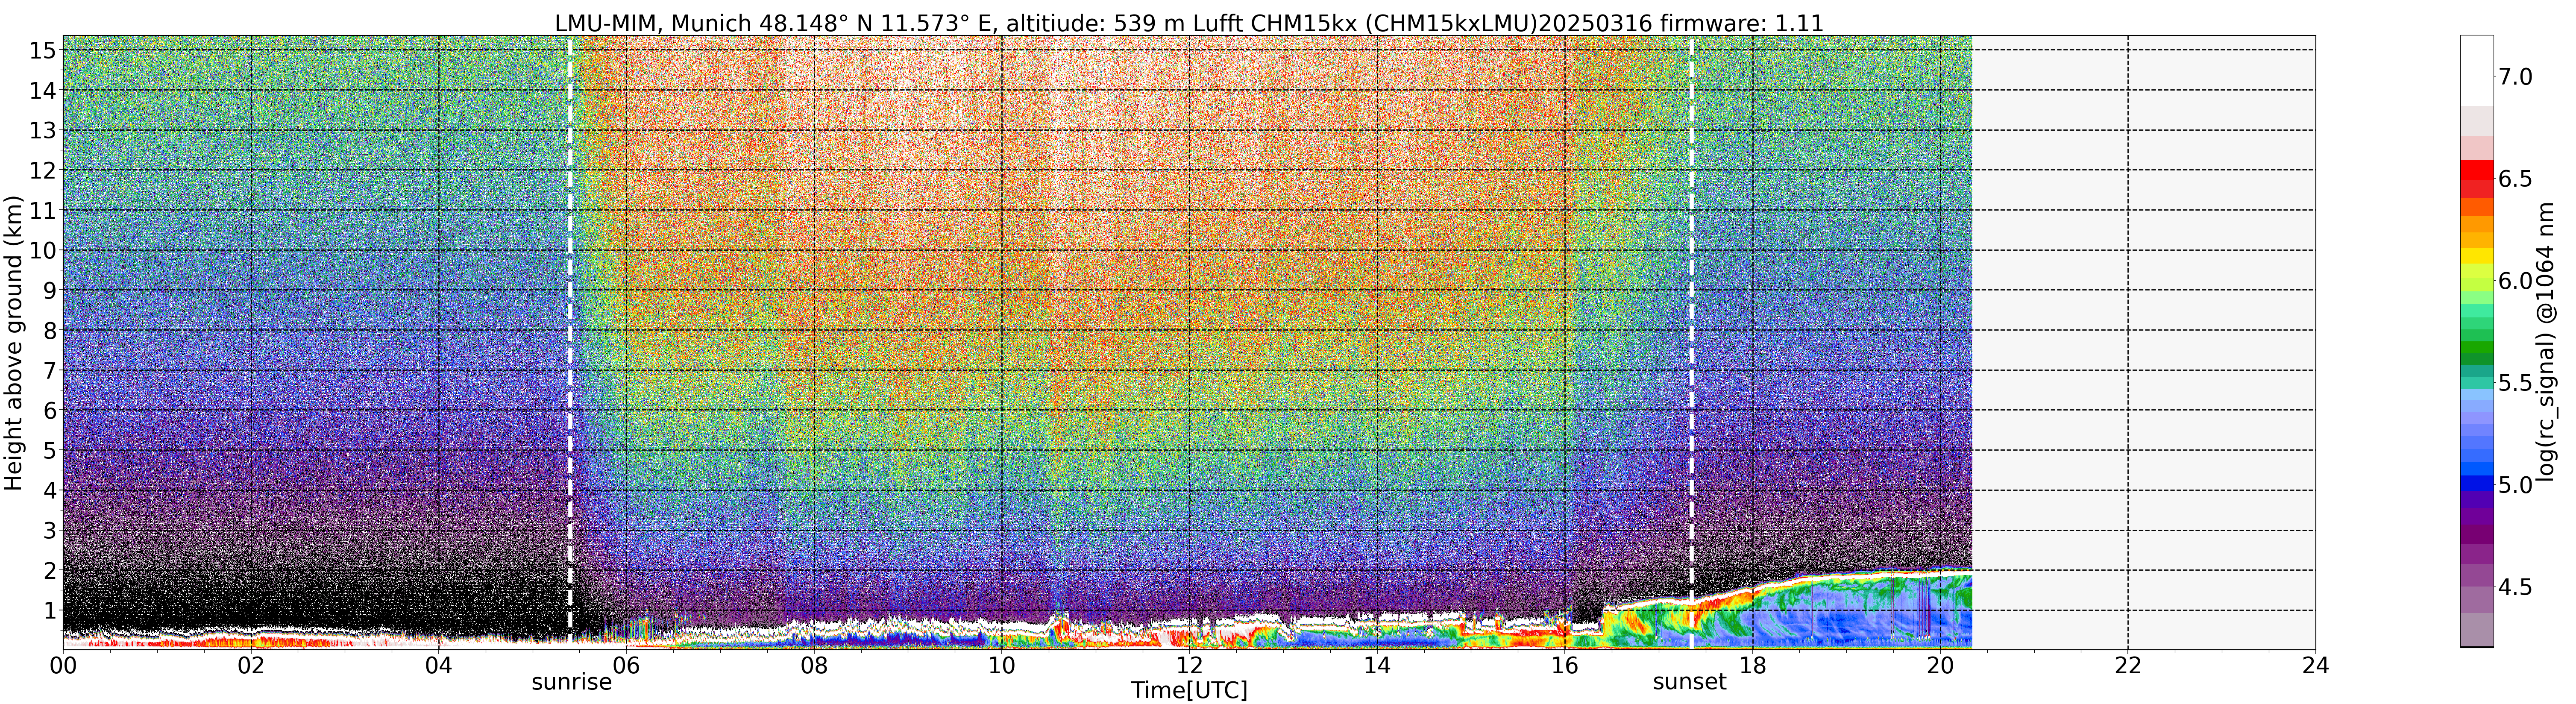The height and width of the screenshot is (704, 2576).
Task: Click the time-axis tick label 08
Action: pos(814,665)
